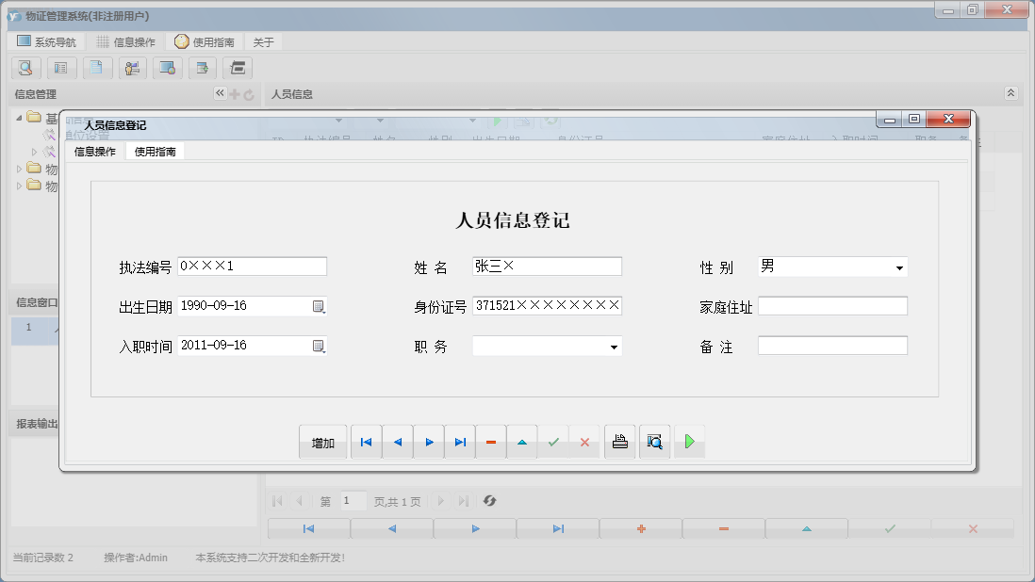Switch to 使用指南 tab in dialog
The width and height of the screenshot is (1035, 582).
[x=155, y=151]
